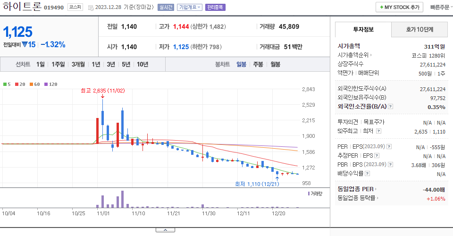Click the plus icon in MY STOCK 추가
Screen dimensions: 453x236
382,7
